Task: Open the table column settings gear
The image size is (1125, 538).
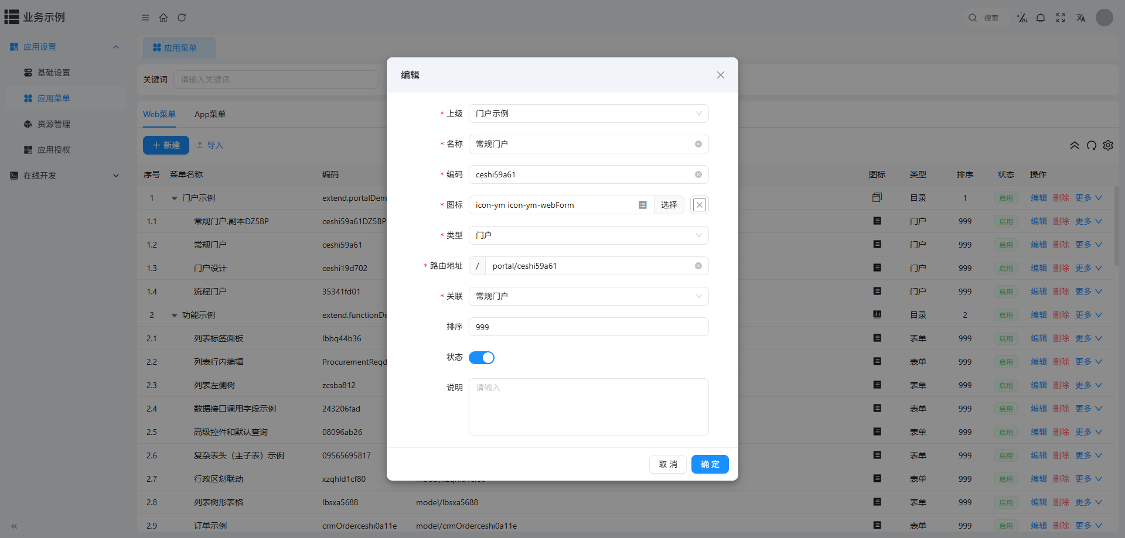Action: (x=1108, y=145)
